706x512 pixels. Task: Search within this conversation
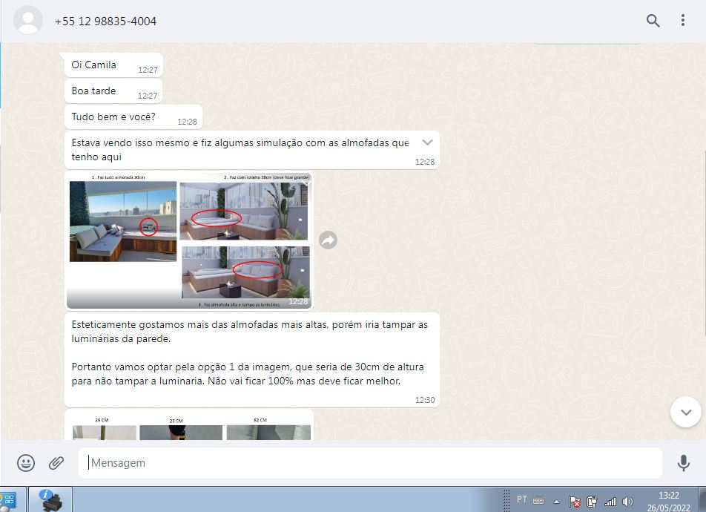[653, 20]
